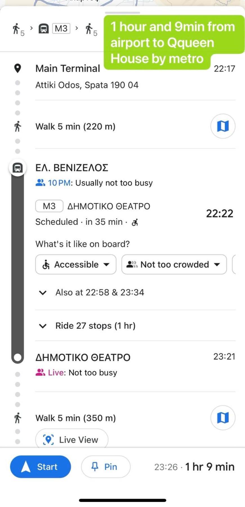Tap the sheet drag handle at top
This screenshot has height=507, width=245.
(122, 13)
